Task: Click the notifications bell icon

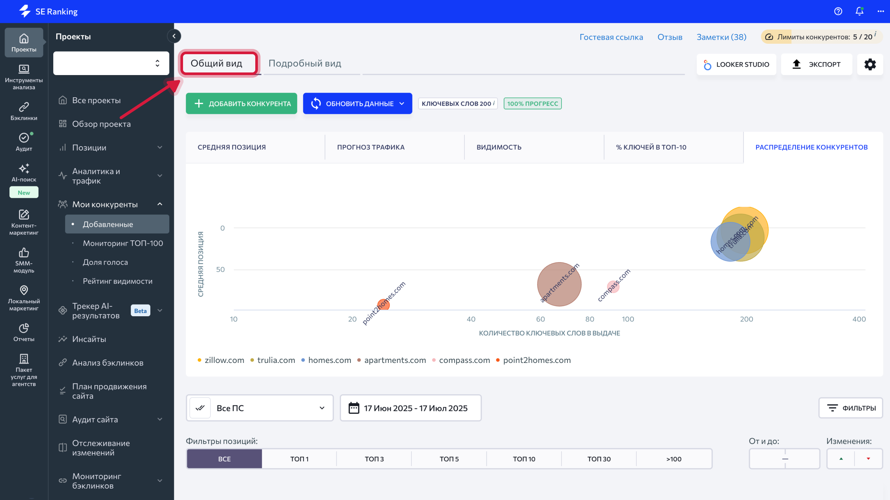Action: pos(859,11)
